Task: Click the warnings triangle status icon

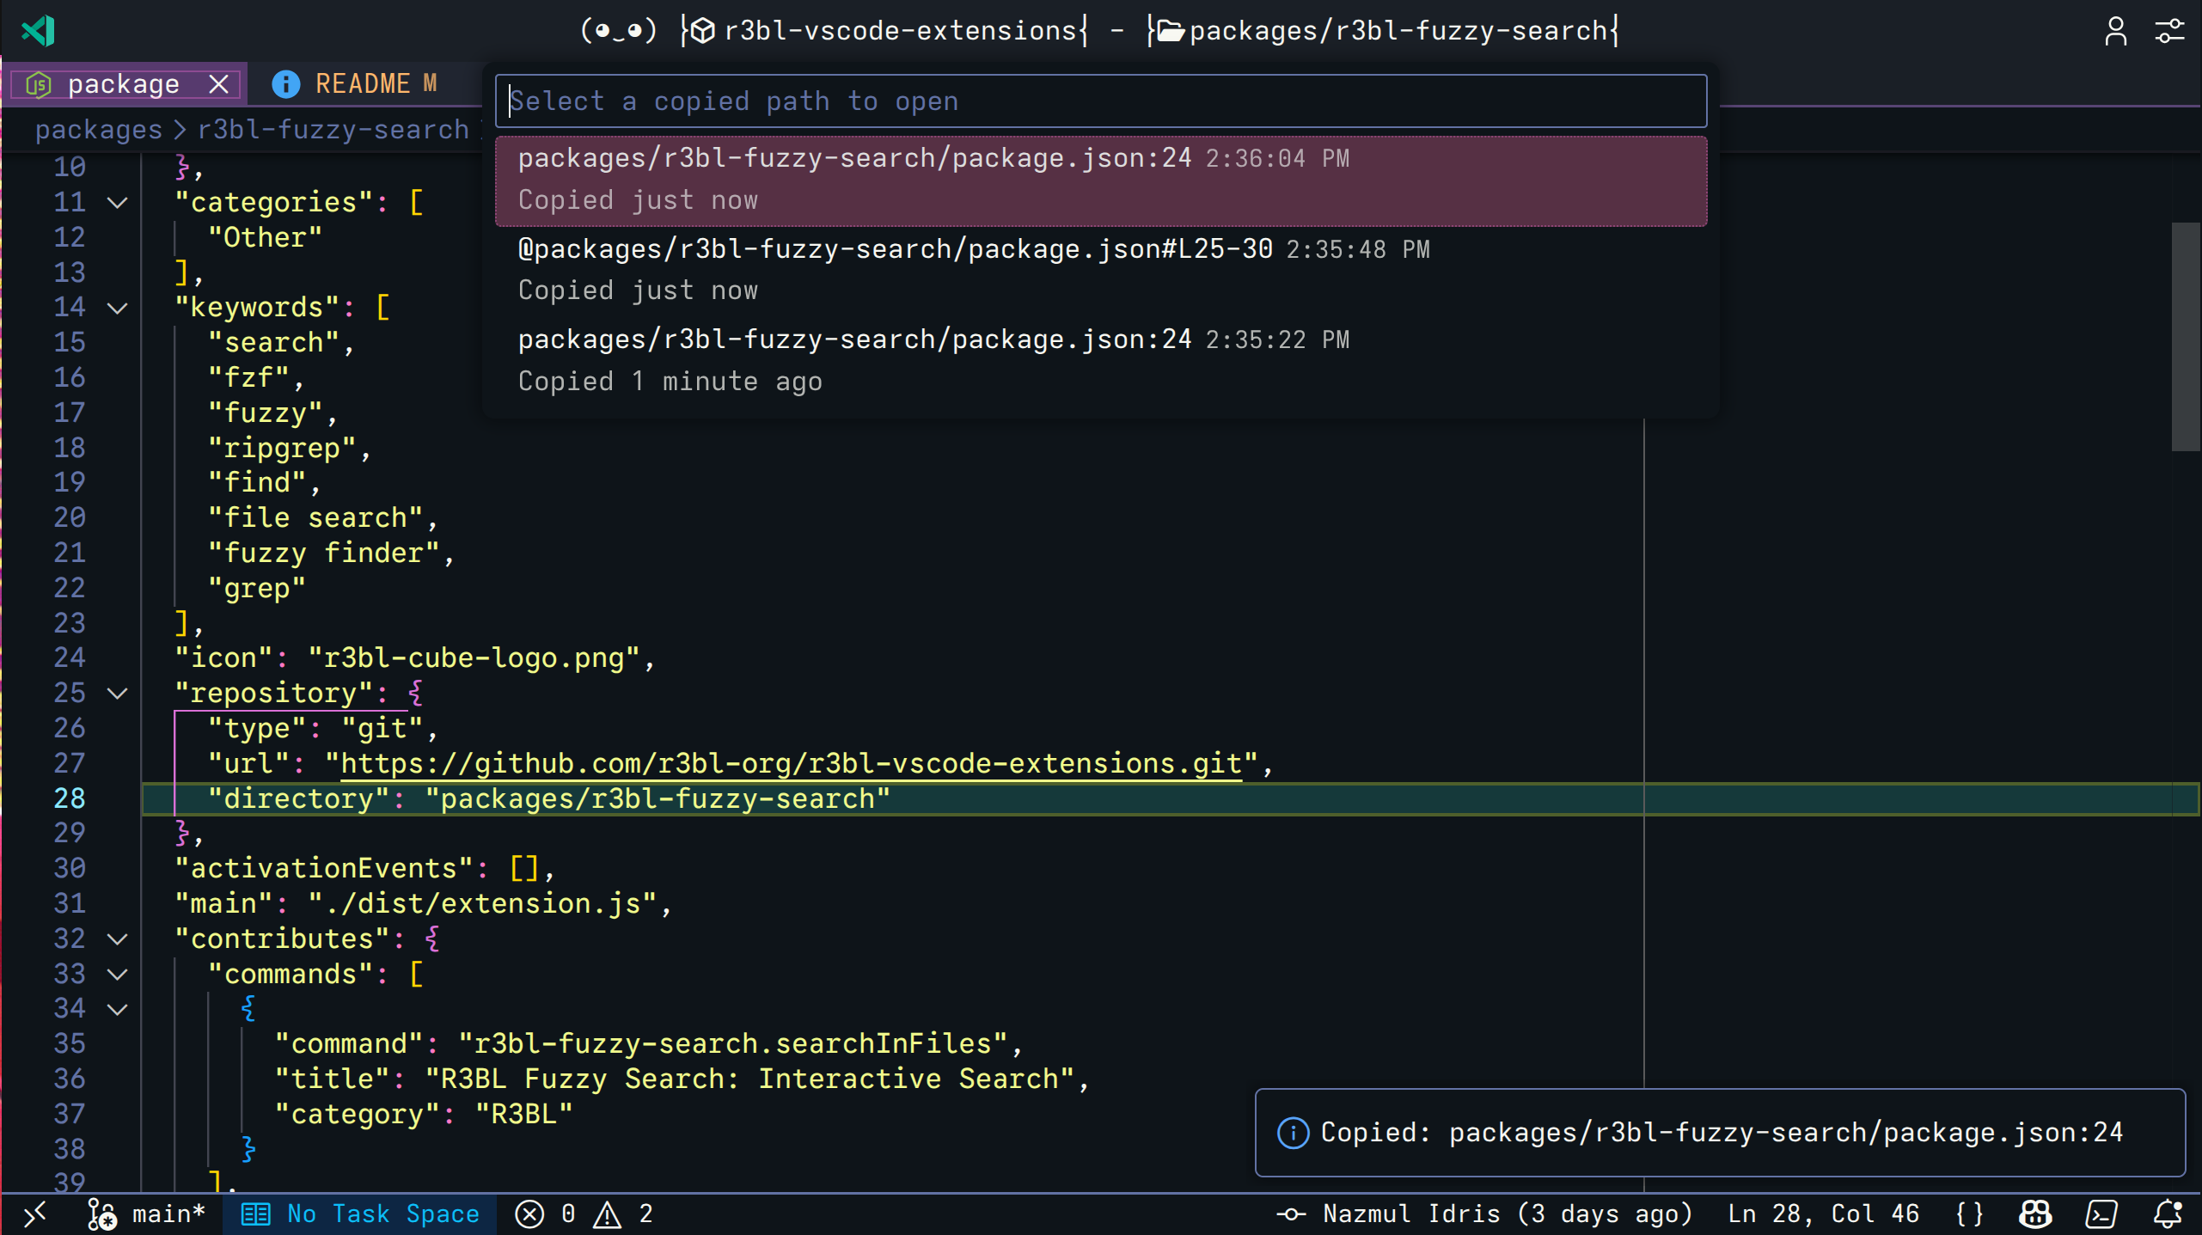Action: pos(608,1214)
